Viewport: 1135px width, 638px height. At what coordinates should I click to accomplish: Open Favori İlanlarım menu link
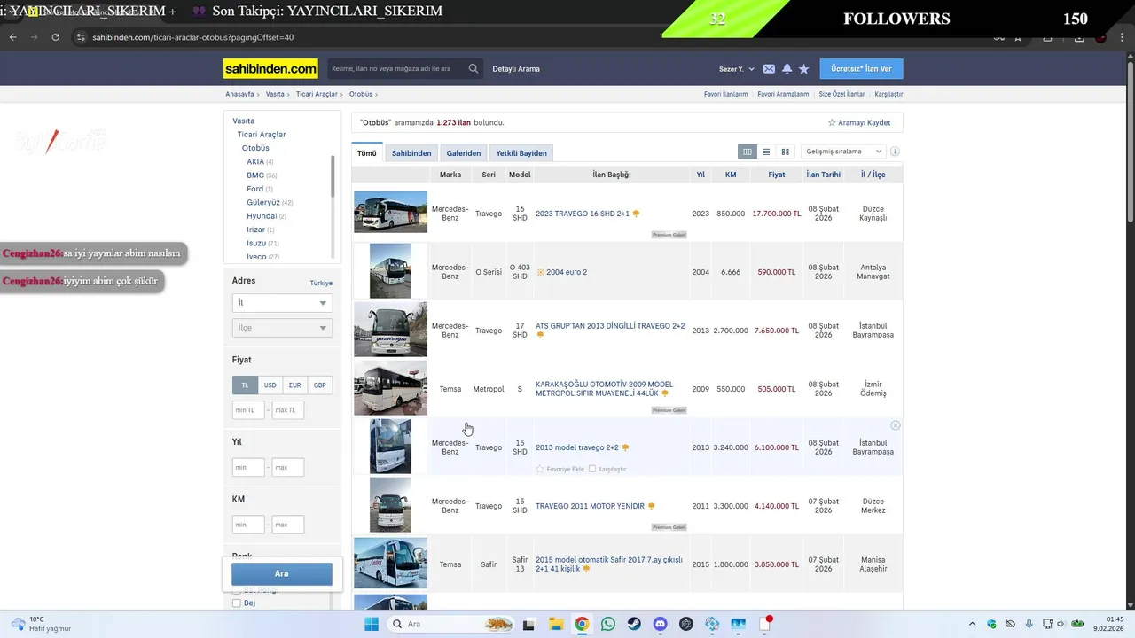coord(725,94)
